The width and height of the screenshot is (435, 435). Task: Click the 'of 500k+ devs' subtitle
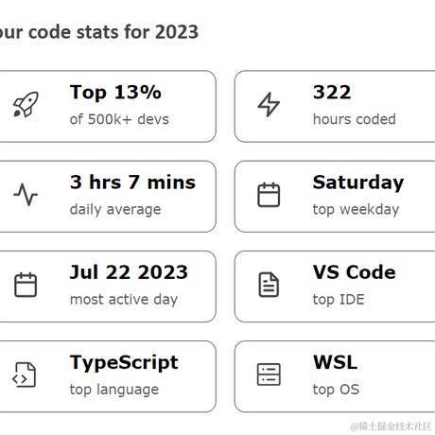coord(119,119)
